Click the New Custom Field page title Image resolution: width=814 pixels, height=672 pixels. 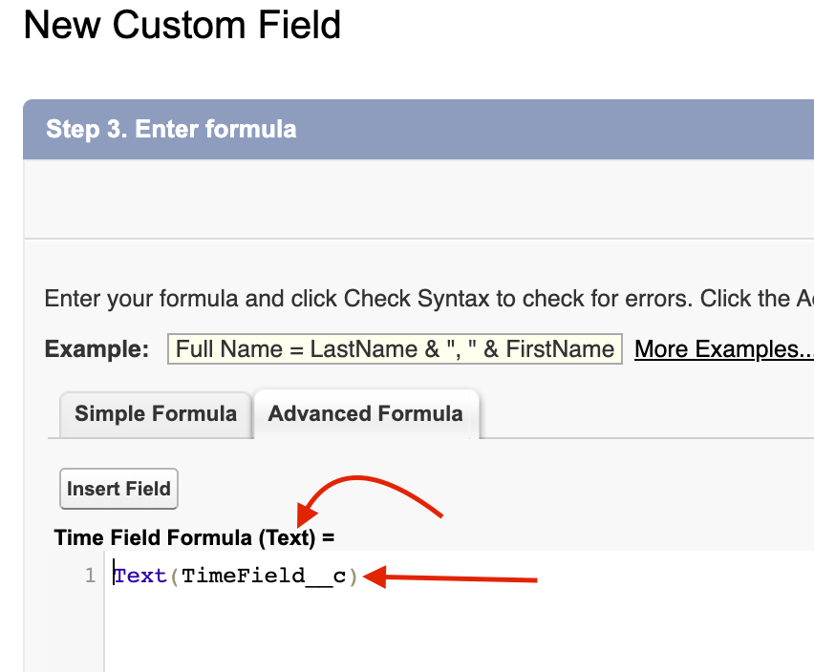click(x=182, y=26)
